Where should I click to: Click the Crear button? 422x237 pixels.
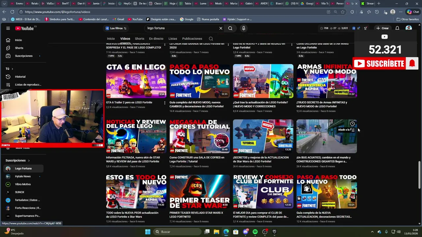[x=382, y=28]
